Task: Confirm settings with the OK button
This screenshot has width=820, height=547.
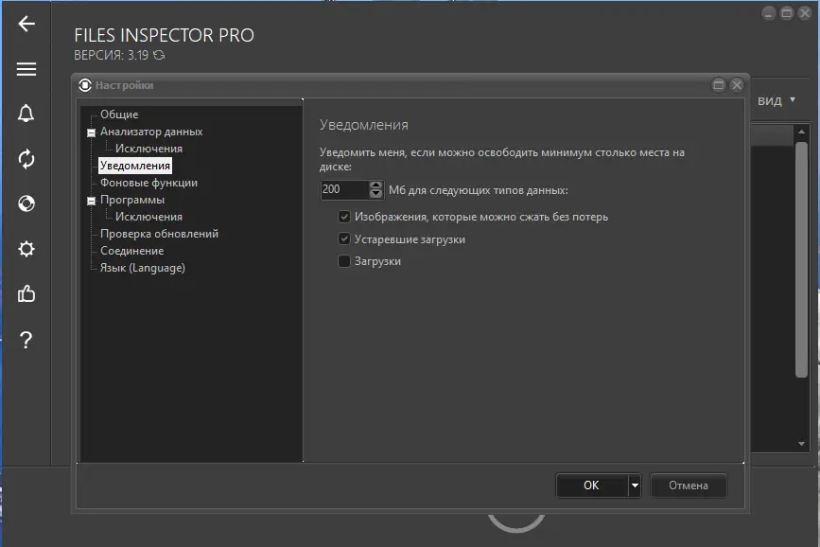Action: [x=592, y=485]
